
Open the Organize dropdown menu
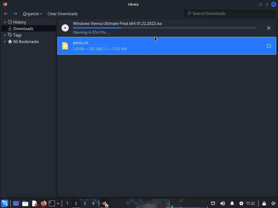pos(33,14)
